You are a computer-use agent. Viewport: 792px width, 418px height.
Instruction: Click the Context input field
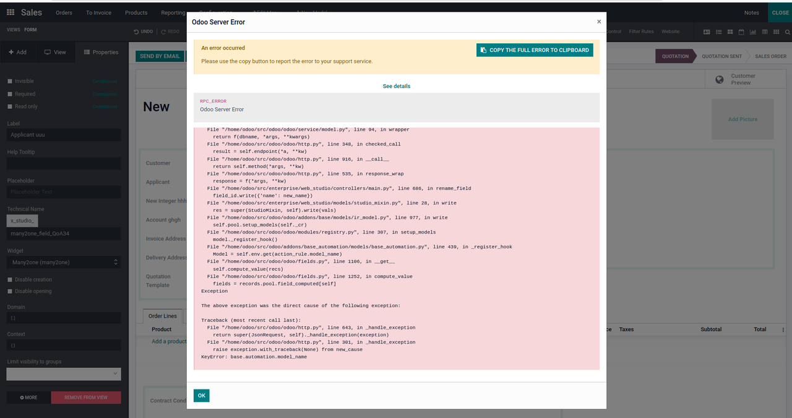tap(64, 345)
